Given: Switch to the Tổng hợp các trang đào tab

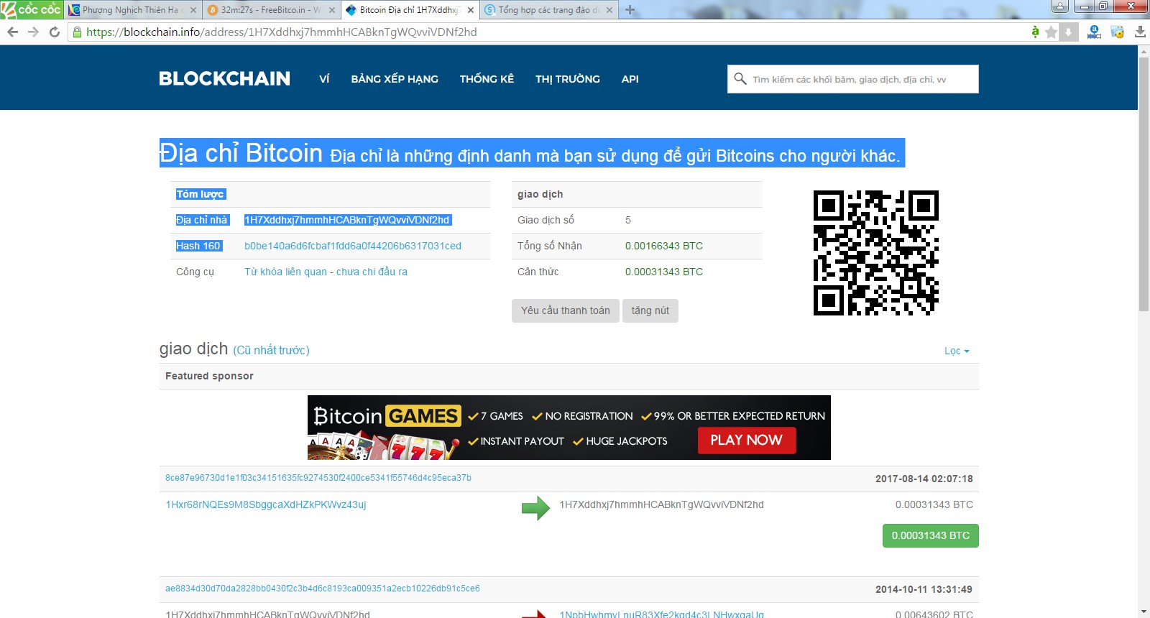Looking at the screenshot, I should 549,10.
